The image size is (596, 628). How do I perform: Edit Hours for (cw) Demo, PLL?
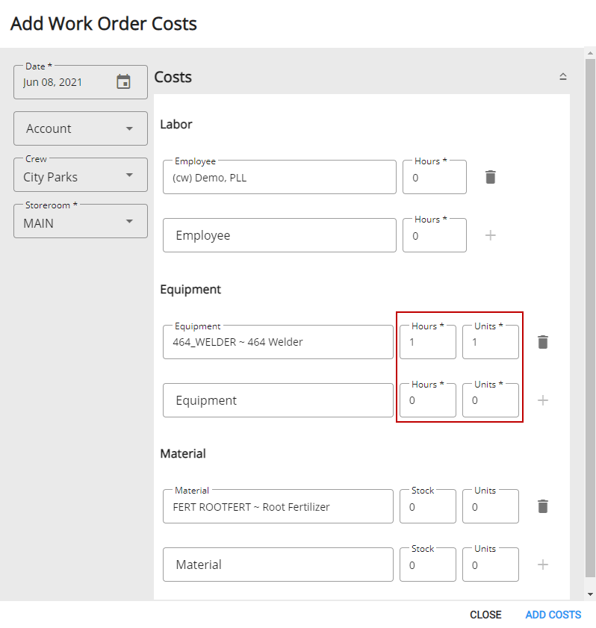[x=435, y=177]
